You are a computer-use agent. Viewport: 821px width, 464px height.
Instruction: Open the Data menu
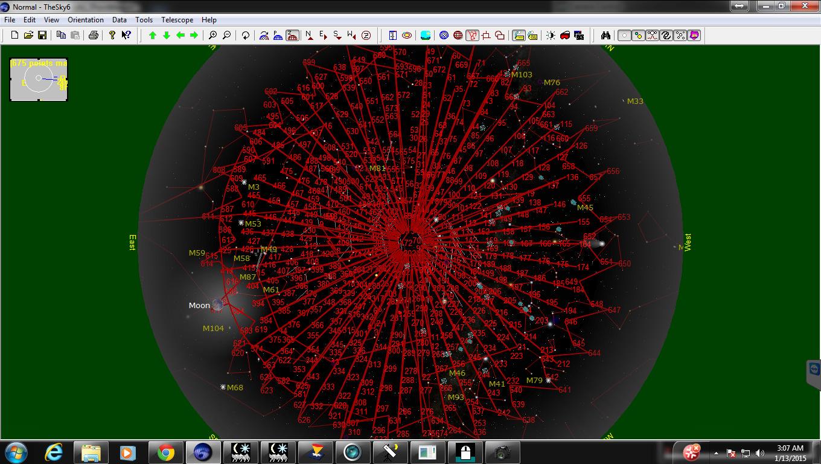coord(120,19)
